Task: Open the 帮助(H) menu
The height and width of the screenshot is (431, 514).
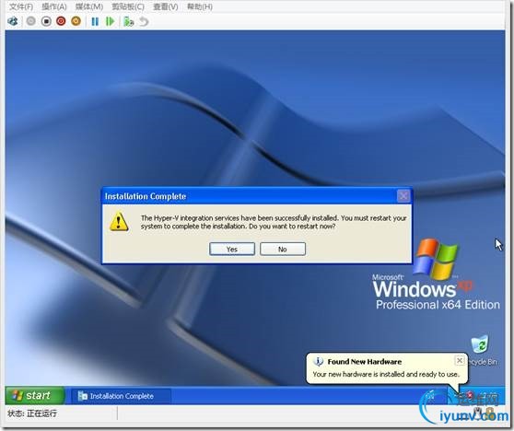Action: point(200,6)
